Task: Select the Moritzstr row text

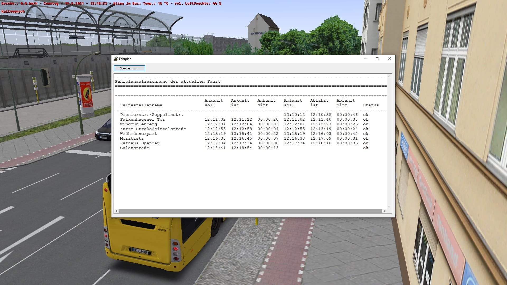Action: [x=132, y=139]
